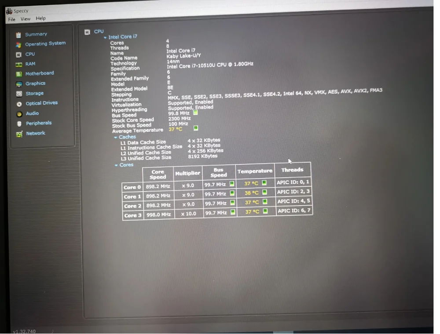
Task: Click the RAM stick icon in sidebar
Action: [19, 65]
